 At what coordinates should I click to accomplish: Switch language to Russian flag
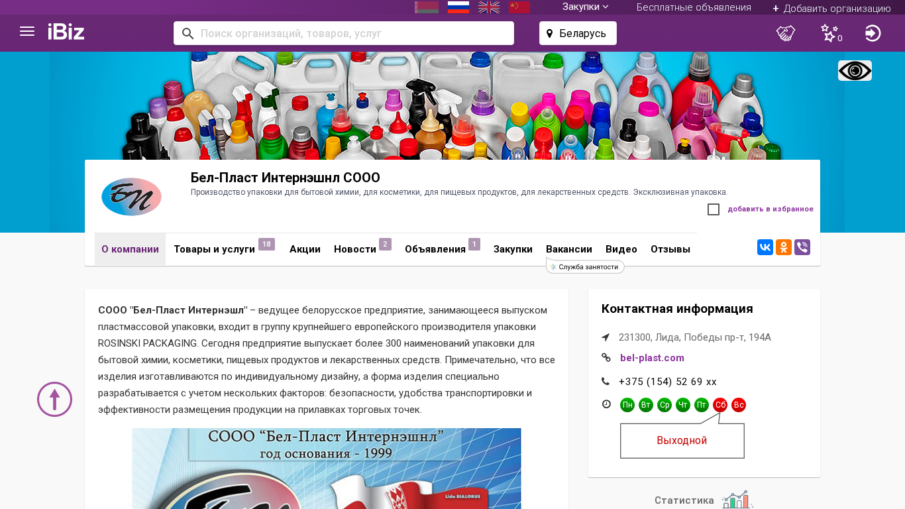pyautogui.click(x=458, y=7)
